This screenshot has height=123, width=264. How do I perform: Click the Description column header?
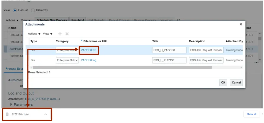tap(197, 41)
